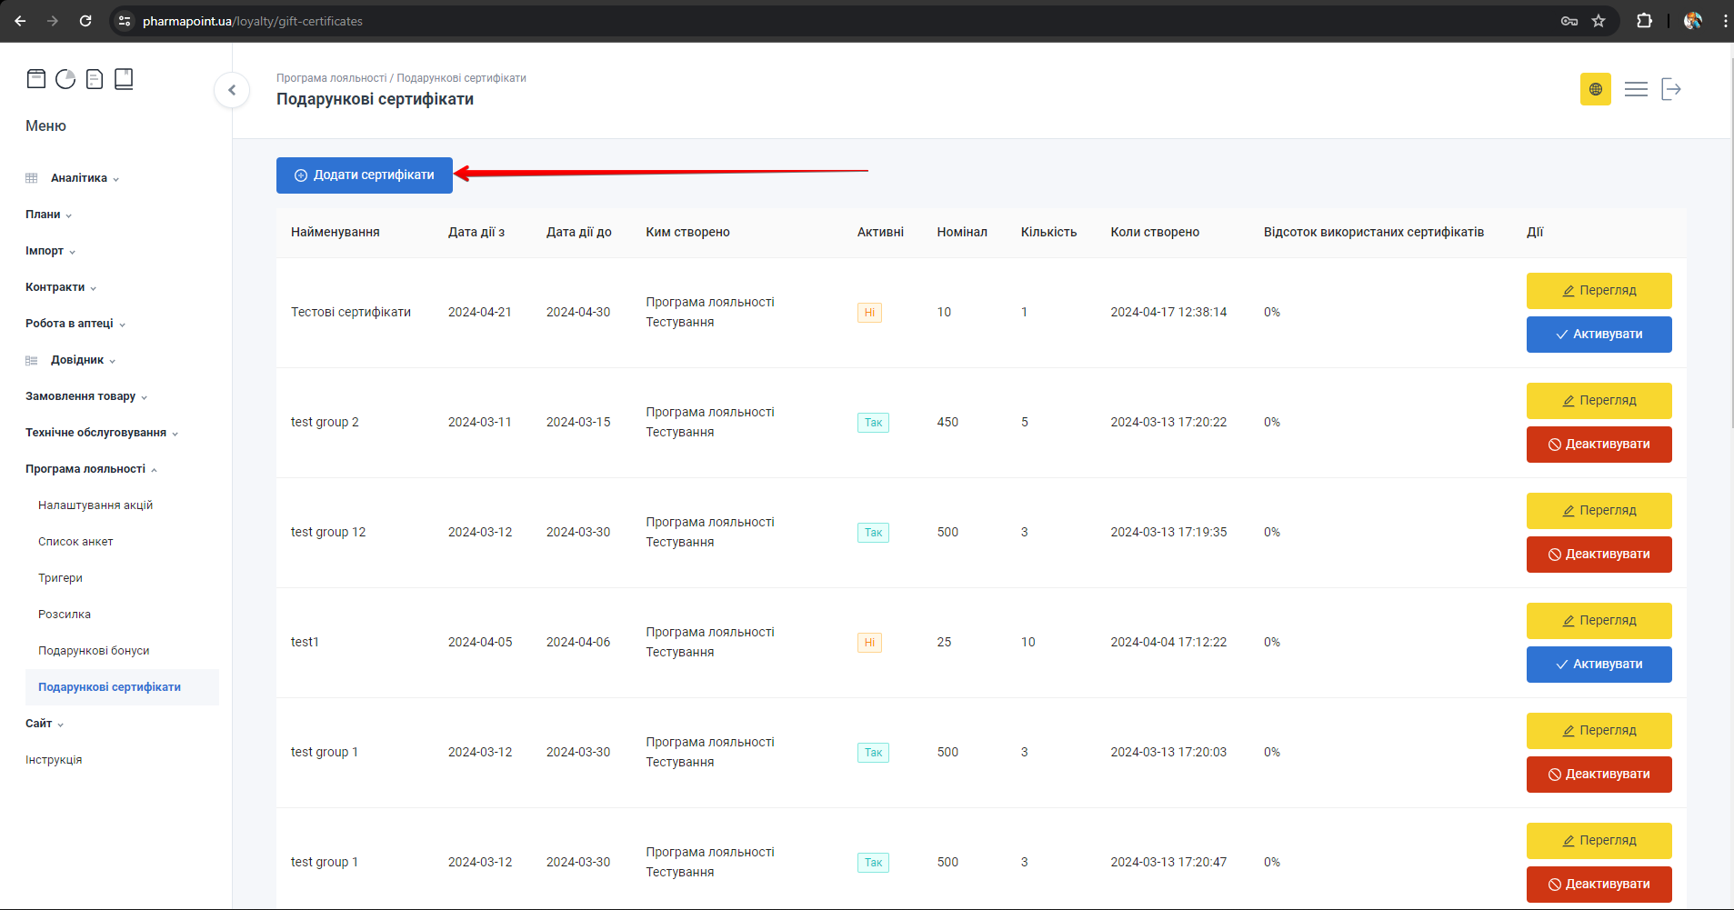Screen dimensions: 1734x910
Task: Open the pie chart icon in sidebar
Action: click(65, 79)
